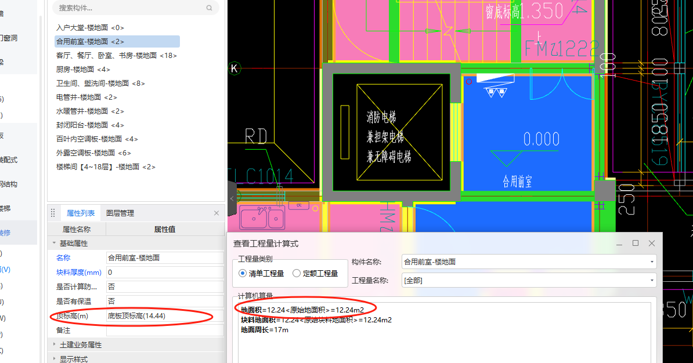The image size is (693, 363).
Task: Click the 地面积=12.24 formula line
Action: (302, 310)
